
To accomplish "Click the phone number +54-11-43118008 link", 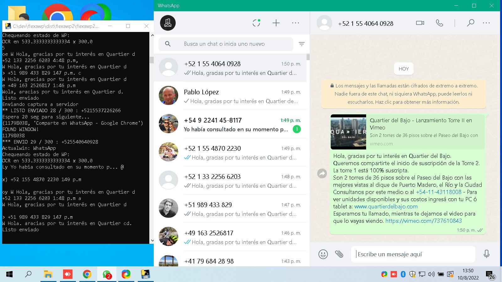I will (x=439, y=192).
